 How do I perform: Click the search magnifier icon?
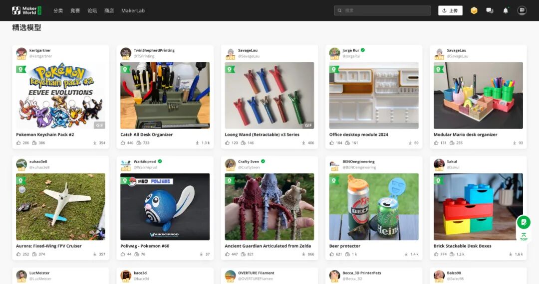340,10
